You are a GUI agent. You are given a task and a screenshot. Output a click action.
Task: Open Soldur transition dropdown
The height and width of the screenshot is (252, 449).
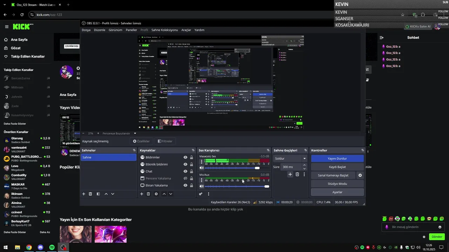tap(290, 159)
